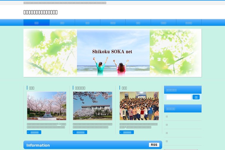Click the blue button under building photo card
This screenshot has height=150, width=225.
[x=80, y=132]
